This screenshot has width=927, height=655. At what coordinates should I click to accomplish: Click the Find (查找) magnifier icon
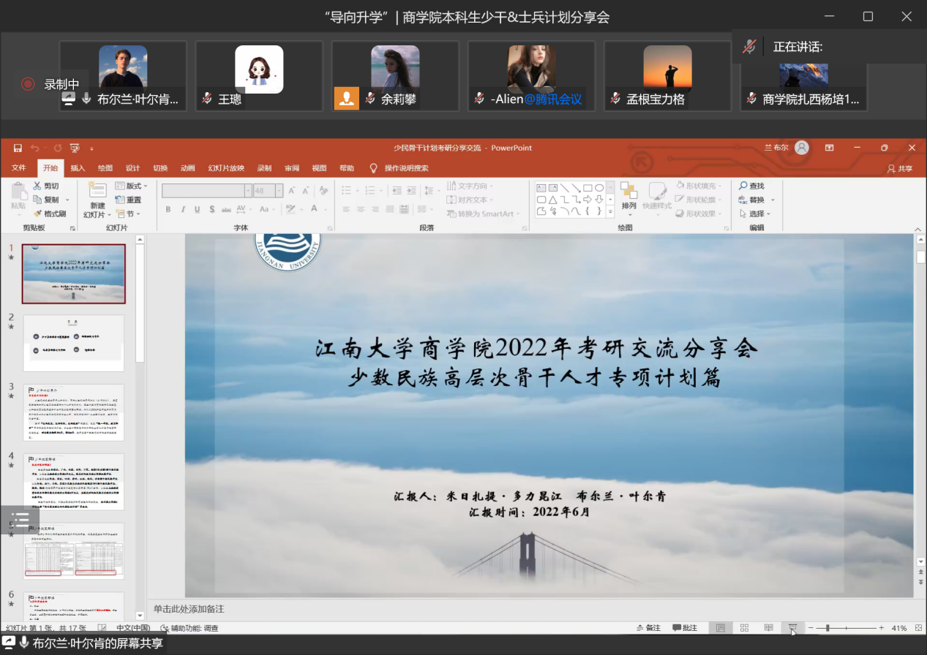(743, 186)
